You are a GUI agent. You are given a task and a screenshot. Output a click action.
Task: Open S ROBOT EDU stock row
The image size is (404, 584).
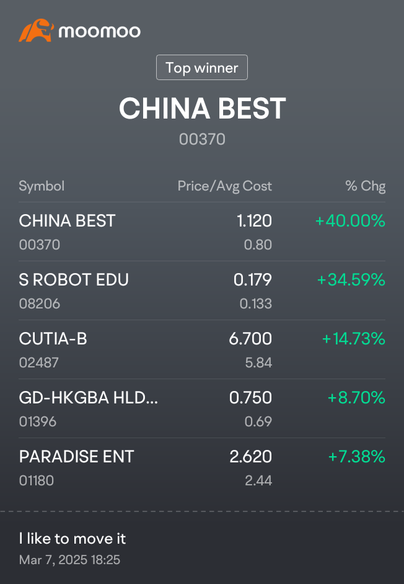coord(202,290)
